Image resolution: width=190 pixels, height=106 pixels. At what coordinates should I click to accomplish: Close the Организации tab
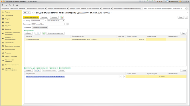(x=111, y=9)
